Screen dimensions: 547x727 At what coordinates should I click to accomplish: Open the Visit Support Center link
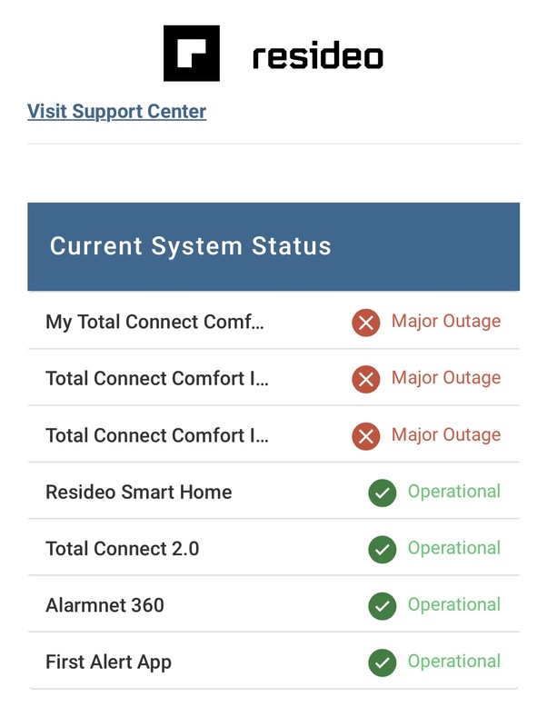[117, 112]
